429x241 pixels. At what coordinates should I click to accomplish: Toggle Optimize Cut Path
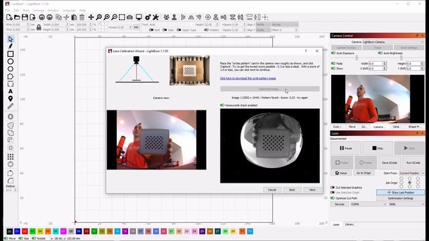tap(332, 198)
